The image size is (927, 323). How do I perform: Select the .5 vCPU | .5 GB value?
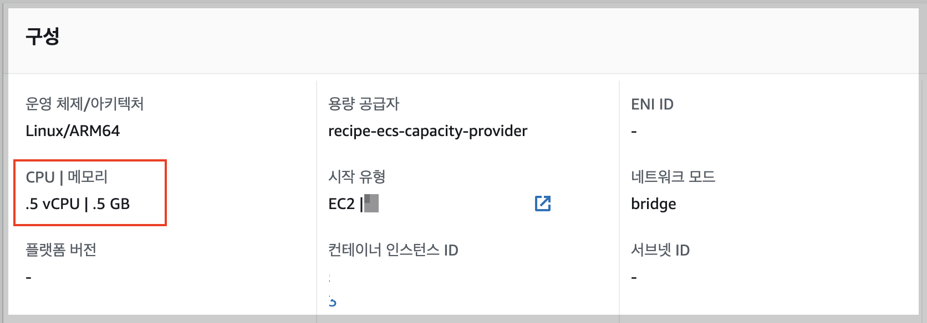click(79, 203)
